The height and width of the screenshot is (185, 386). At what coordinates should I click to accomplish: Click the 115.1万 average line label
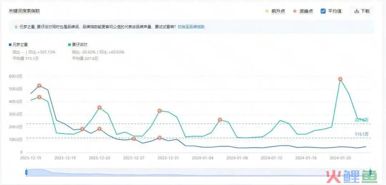(362, 134)
